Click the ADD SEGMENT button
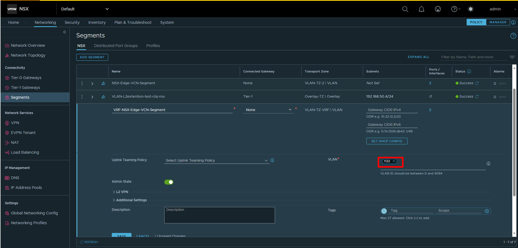The height and width of the screenshot is (248, 518). point(92,57)
